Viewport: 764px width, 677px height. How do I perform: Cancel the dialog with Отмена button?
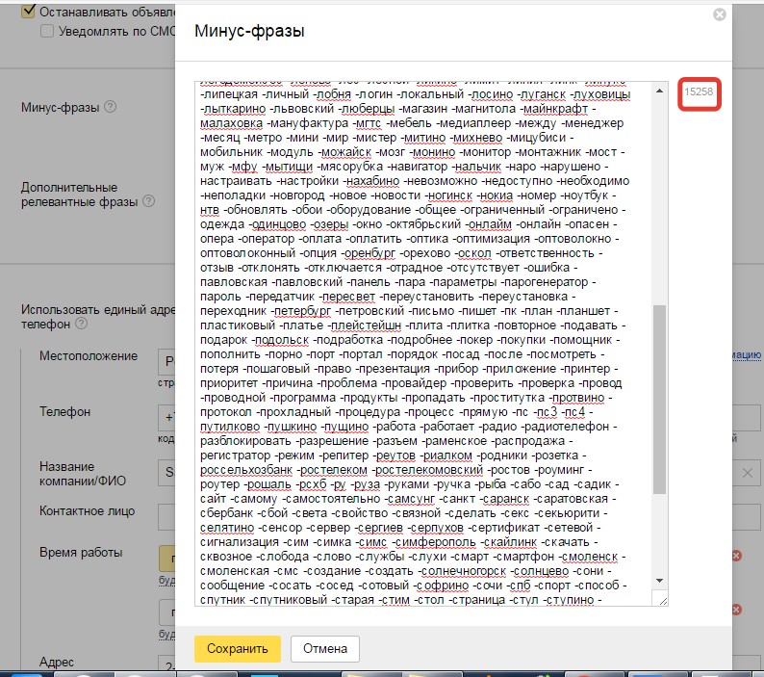coord(325,648)
